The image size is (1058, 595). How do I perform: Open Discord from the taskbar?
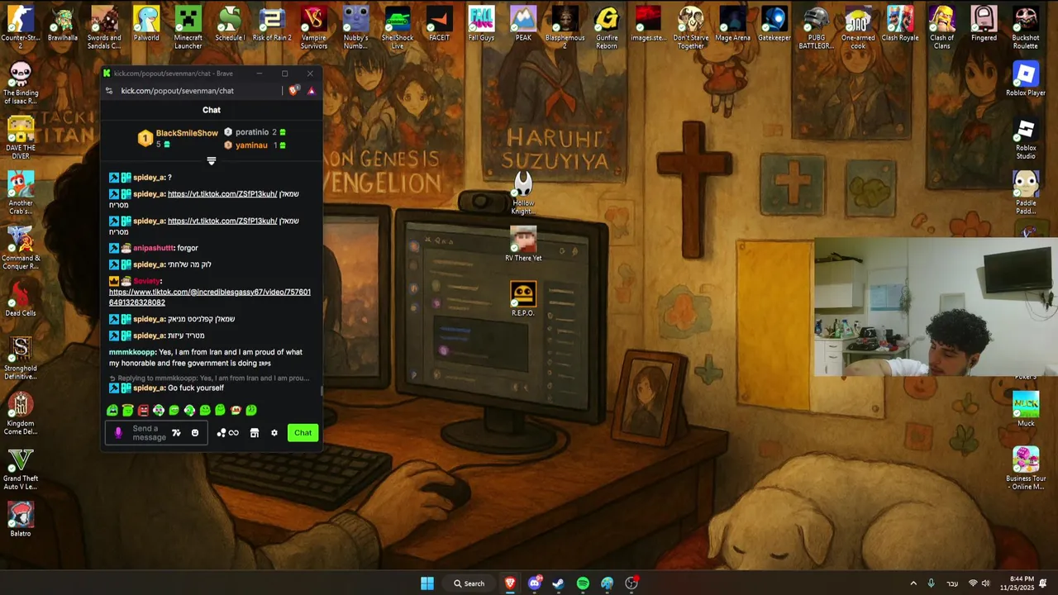(x=534, y=583)
